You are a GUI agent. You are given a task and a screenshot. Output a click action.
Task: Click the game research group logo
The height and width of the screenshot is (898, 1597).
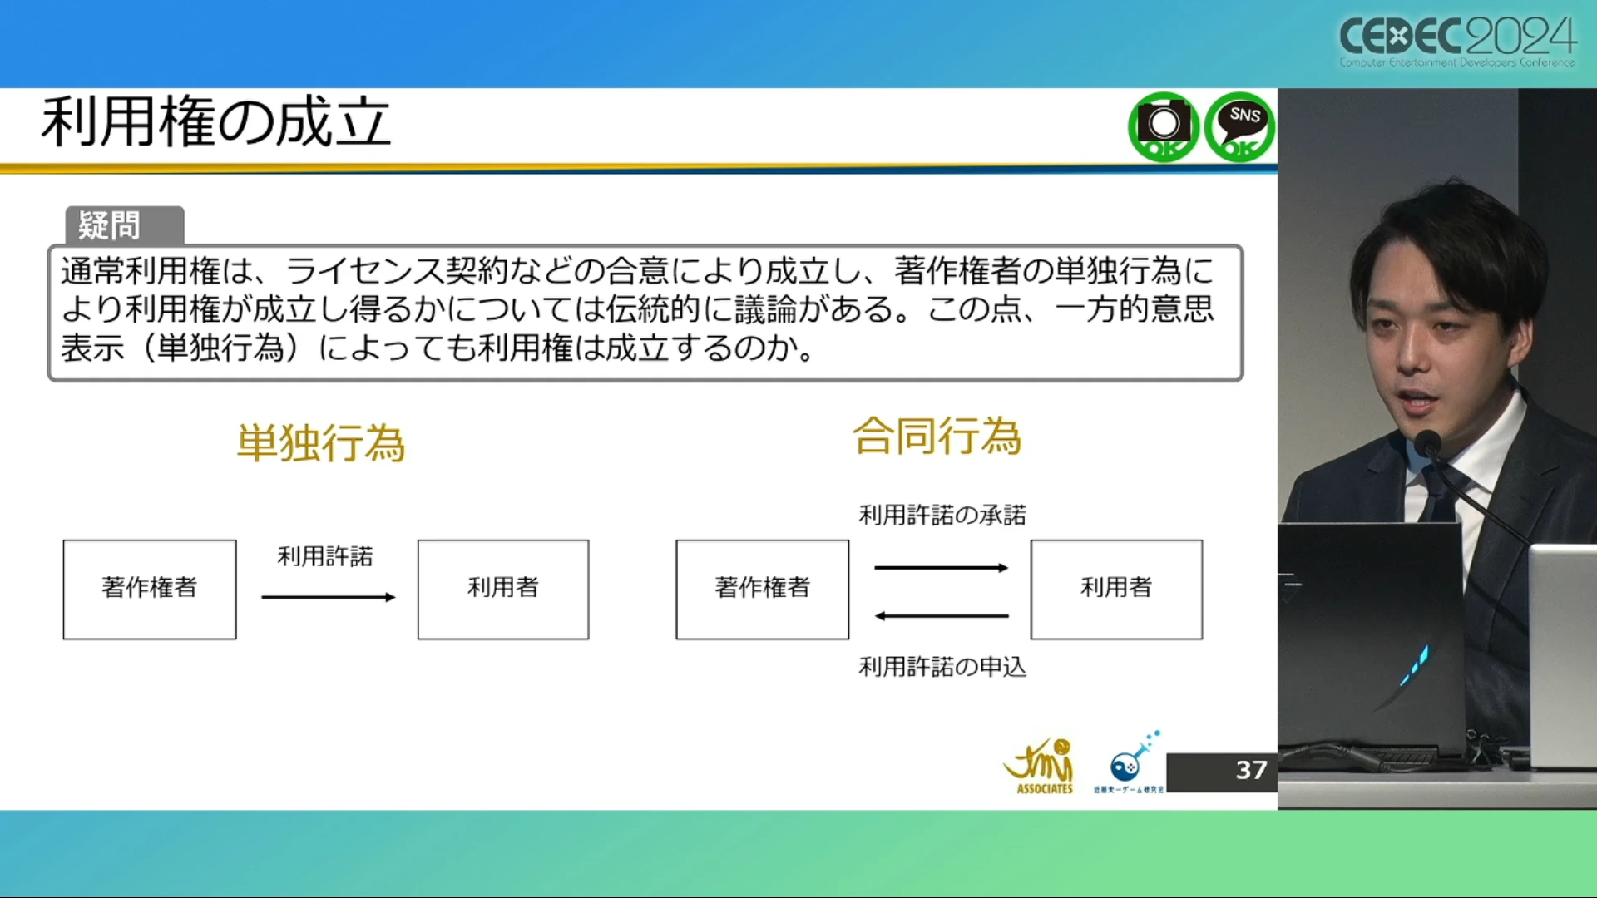pyautogui.click(x=1130, y=763)
